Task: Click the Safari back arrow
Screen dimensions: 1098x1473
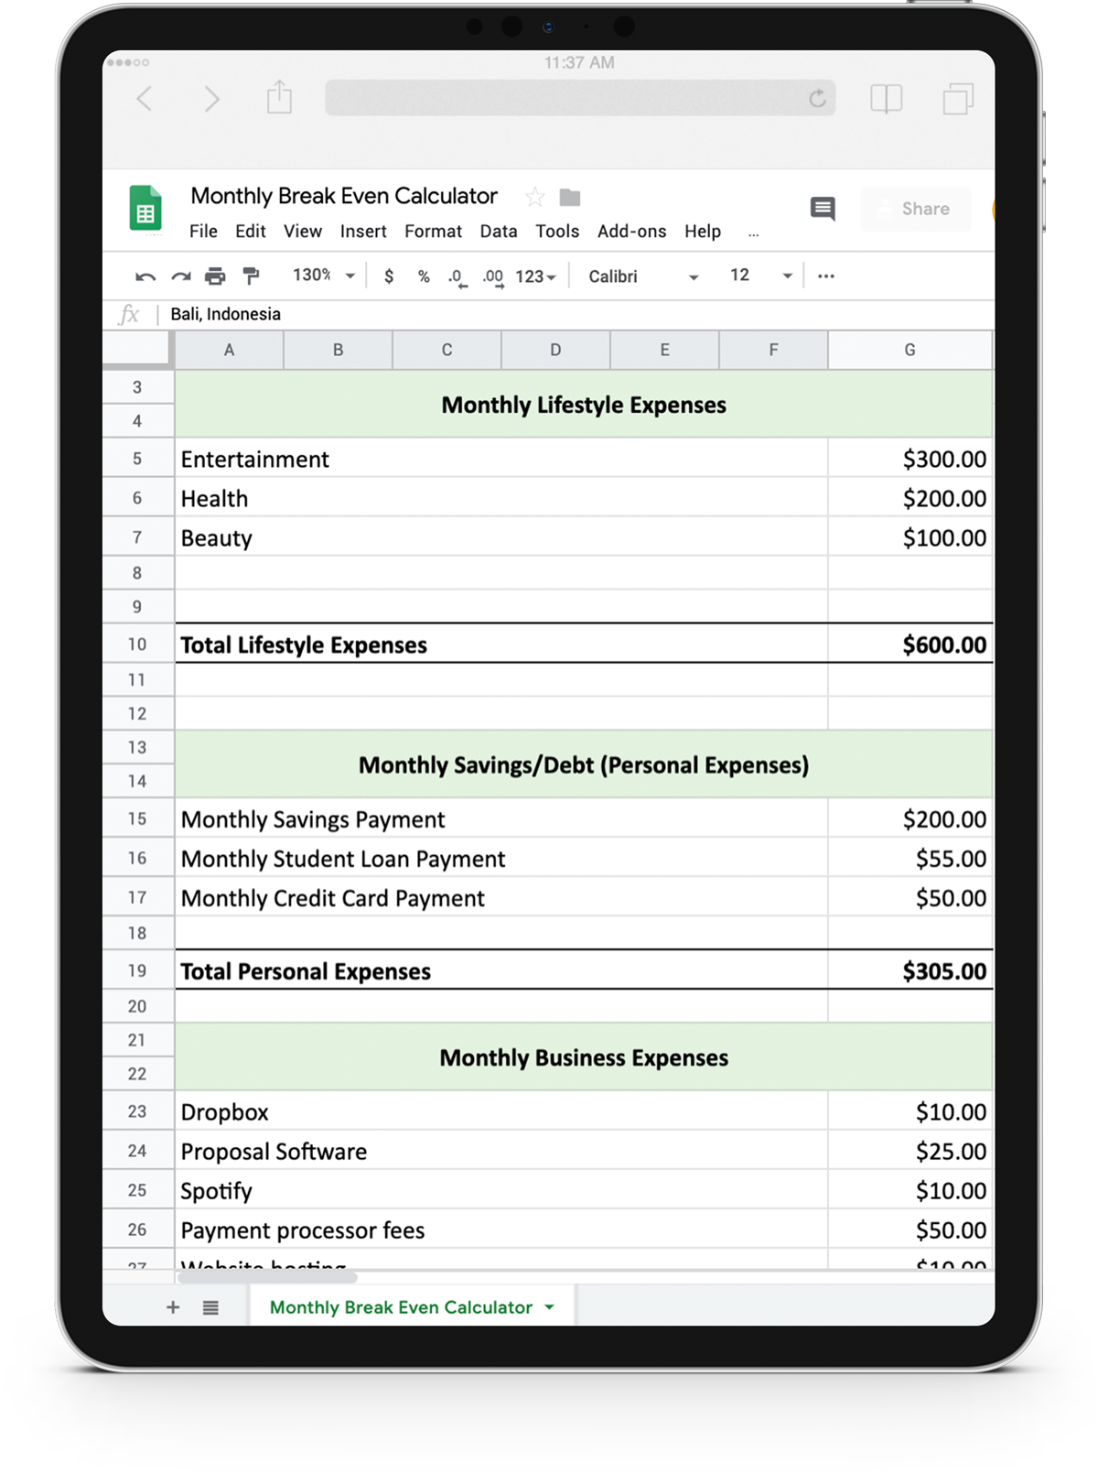Action: click(144, 99)
